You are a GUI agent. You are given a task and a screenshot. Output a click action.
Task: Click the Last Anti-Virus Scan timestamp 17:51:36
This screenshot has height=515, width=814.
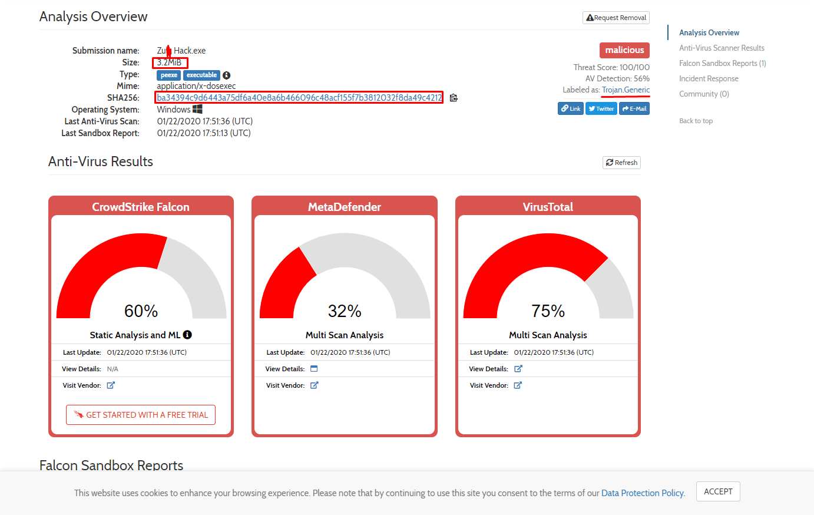click(205, 121)
